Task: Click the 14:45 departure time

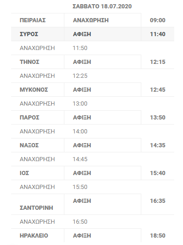Action: click(x=80, y=159)
